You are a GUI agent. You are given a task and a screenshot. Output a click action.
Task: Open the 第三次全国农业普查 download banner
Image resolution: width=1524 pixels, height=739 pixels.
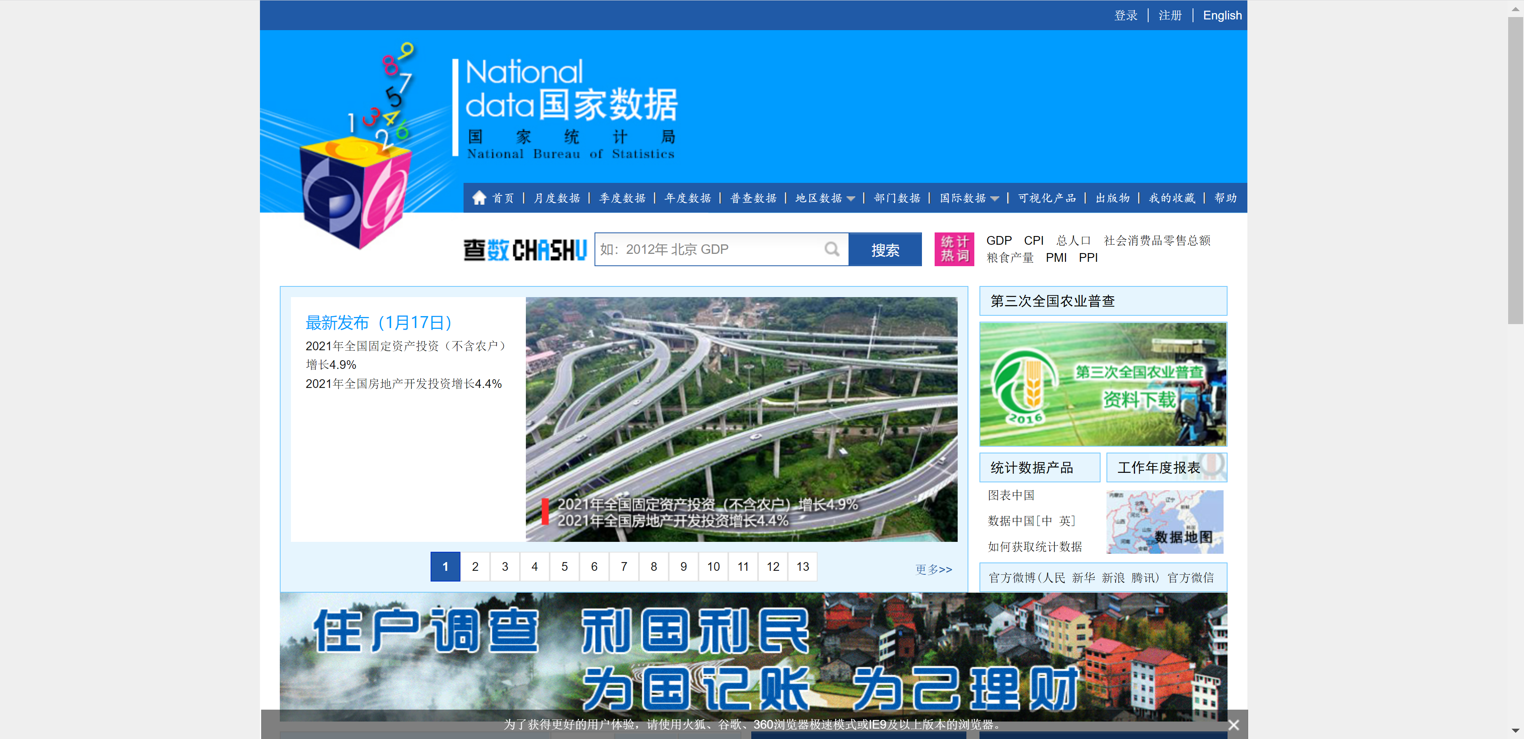(x=1103, y=384)
